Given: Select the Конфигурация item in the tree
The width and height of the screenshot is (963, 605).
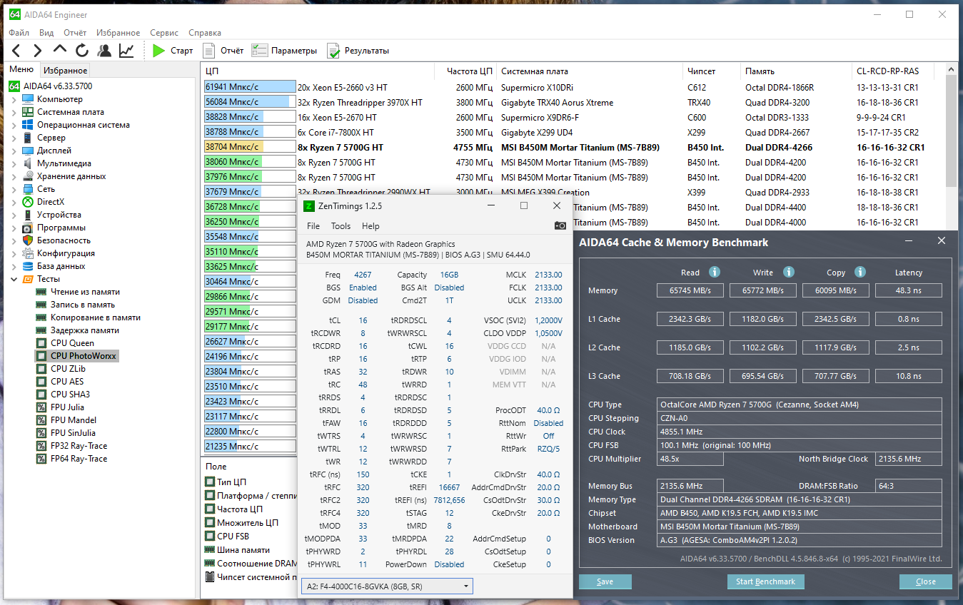Looking at the screenshot, I should pos(66,253).
